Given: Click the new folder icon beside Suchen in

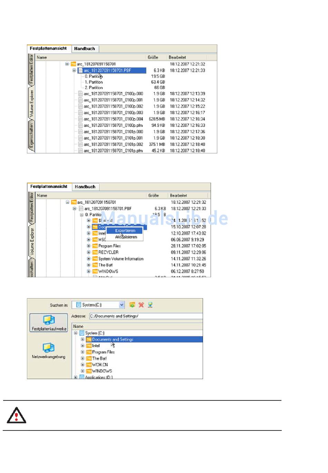Looking at the screenshot, I should coord(132,305).
